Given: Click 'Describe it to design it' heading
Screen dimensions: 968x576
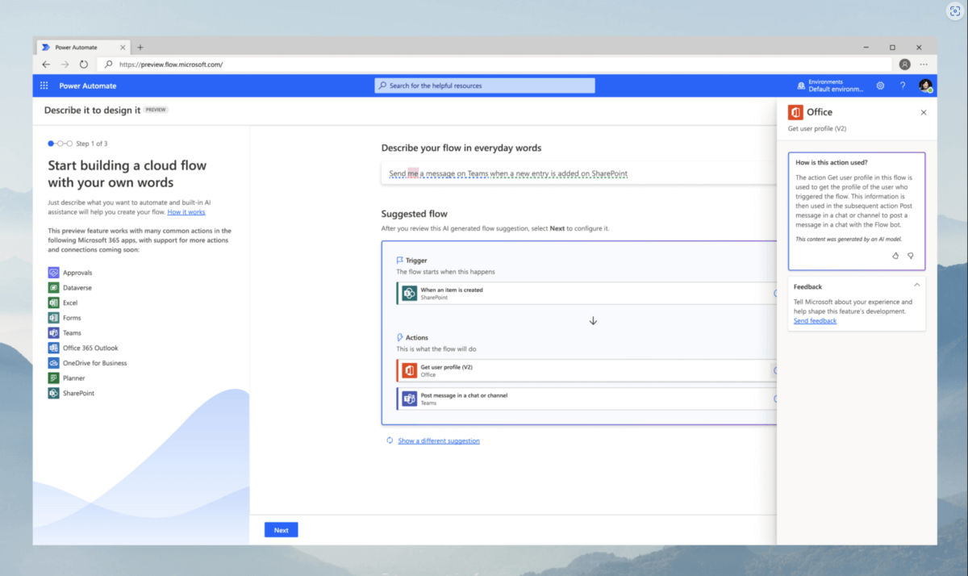Looking at the screenshot, I should [92, 111].
